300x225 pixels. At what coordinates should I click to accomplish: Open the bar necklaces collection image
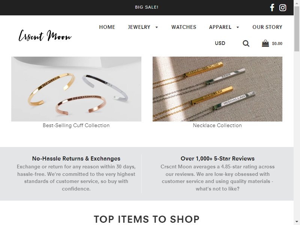217,89
